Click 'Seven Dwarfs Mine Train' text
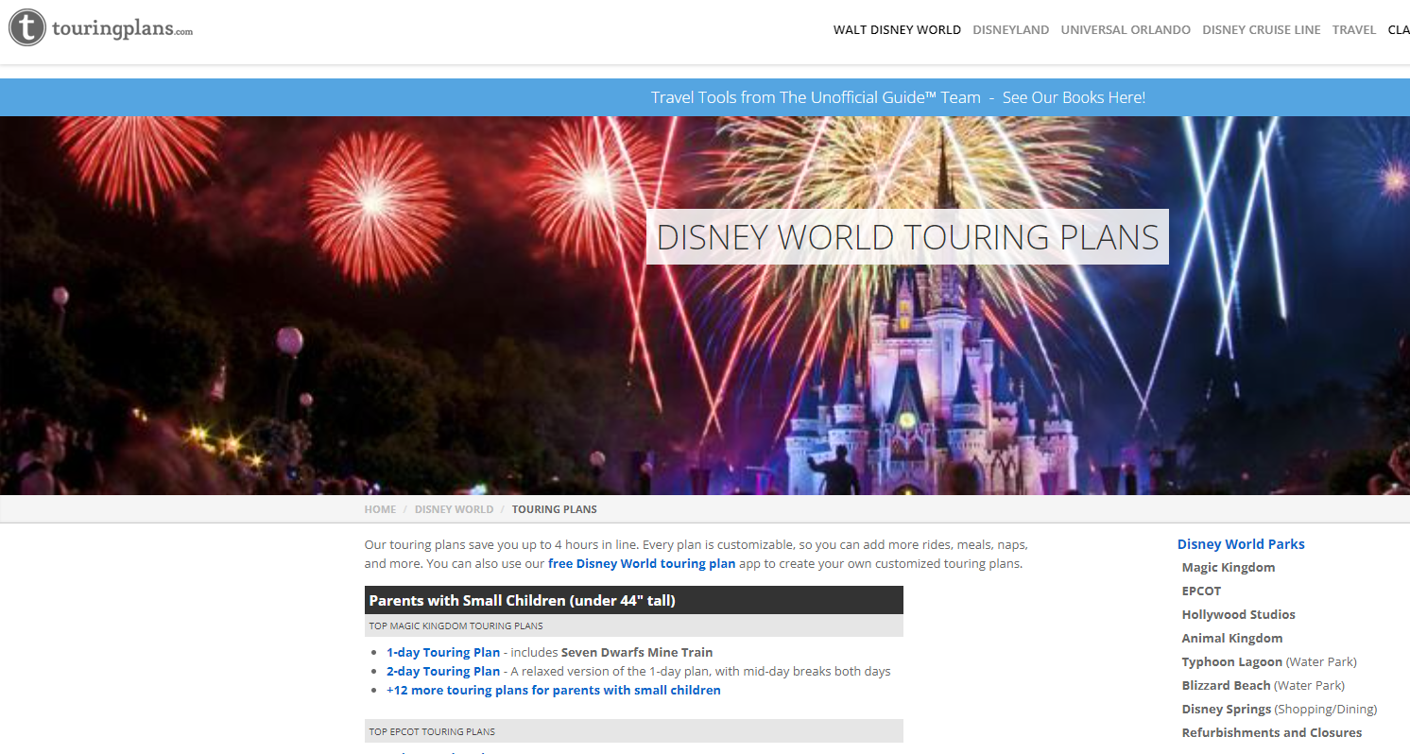The height and width of the screenshot is (754, 1410). [x=637, y=653]
